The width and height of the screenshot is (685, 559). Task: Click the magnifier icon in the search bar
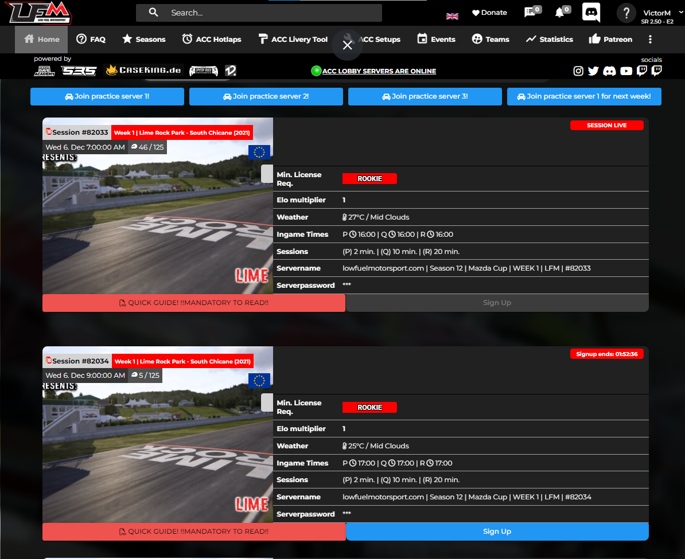(153, 12)
